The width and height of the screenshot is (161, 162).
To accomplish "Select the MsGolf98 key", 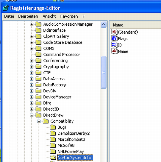I will click(66, 145).
